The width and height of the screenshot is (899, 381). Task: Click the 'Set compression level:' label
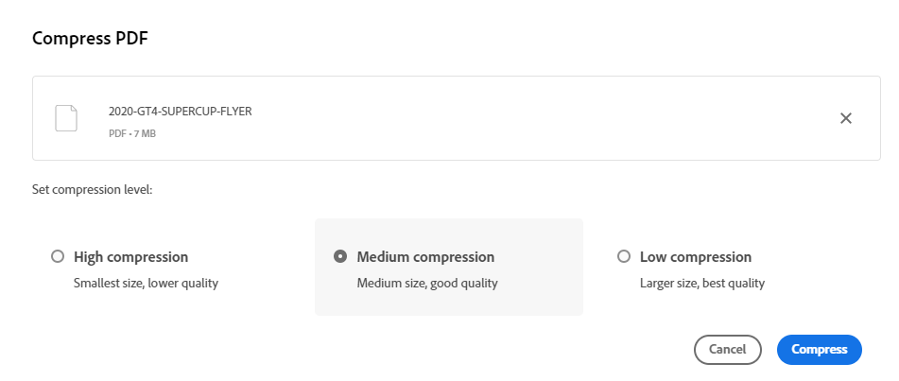pos(92,189)
